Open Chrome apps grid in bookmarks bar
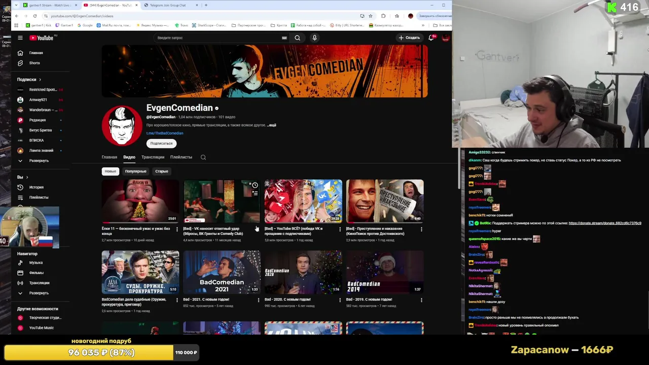Screen dimensions: 649x365 (16, 25)
